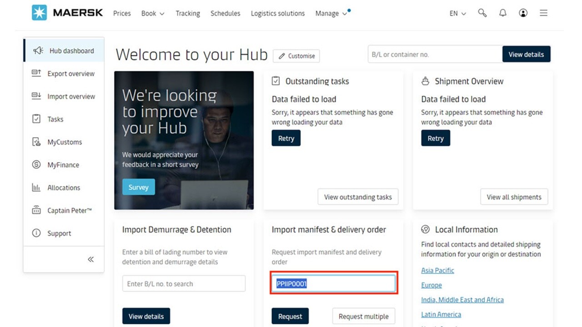
Task: Click the B/L or container no. field
Action: [435, 54]
